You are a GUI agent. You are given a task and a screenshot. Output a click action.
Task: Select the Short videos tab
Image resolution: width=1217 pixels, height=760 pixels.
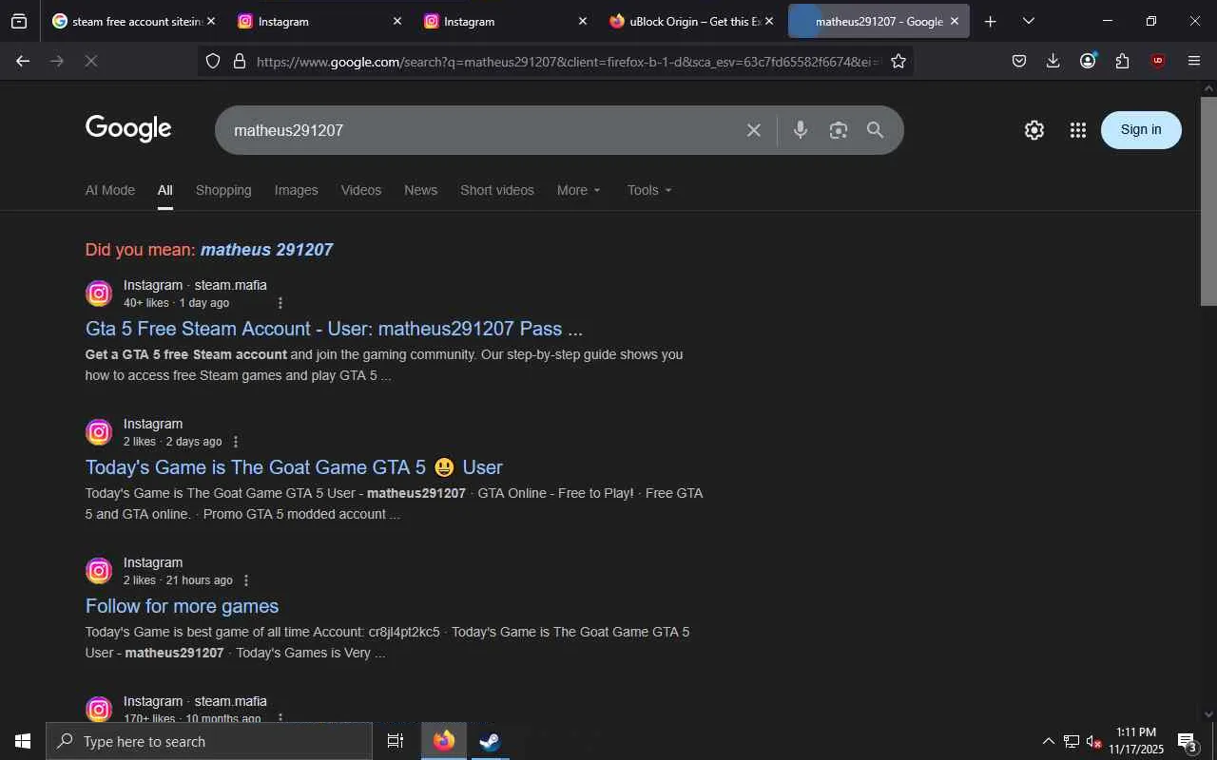click(x=497, y=190)
